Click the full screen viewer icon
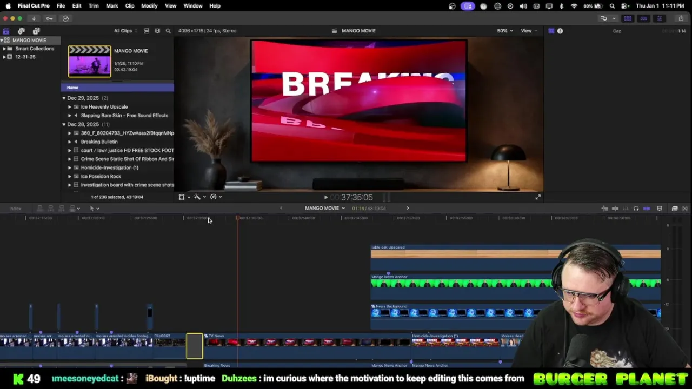 pos(537,197)
